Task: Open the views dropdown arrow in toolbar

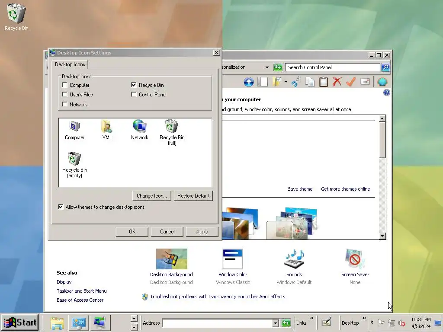Action: click(286, 82)
